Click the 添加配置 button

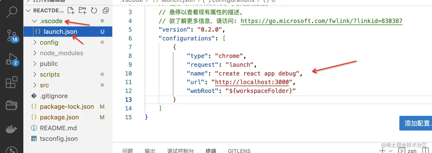tap(416, 123)
